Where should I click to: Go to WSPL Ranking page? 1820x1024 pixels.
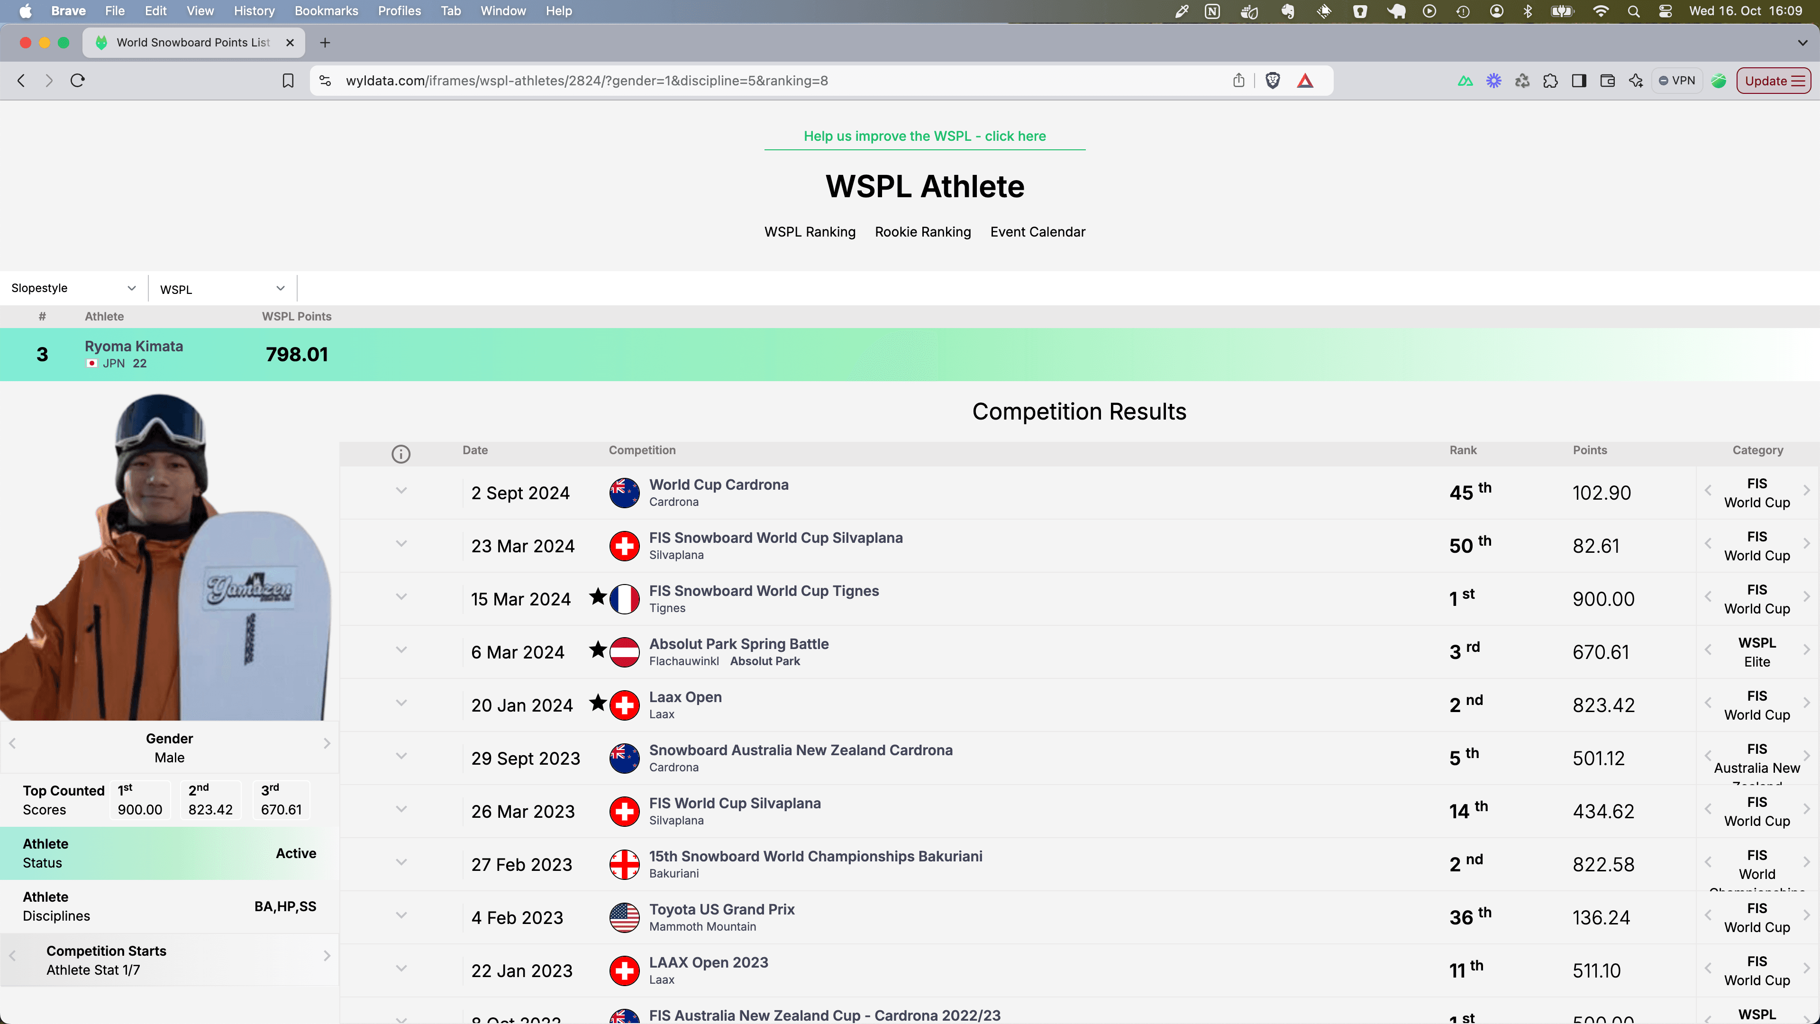[x=810, y=232]
